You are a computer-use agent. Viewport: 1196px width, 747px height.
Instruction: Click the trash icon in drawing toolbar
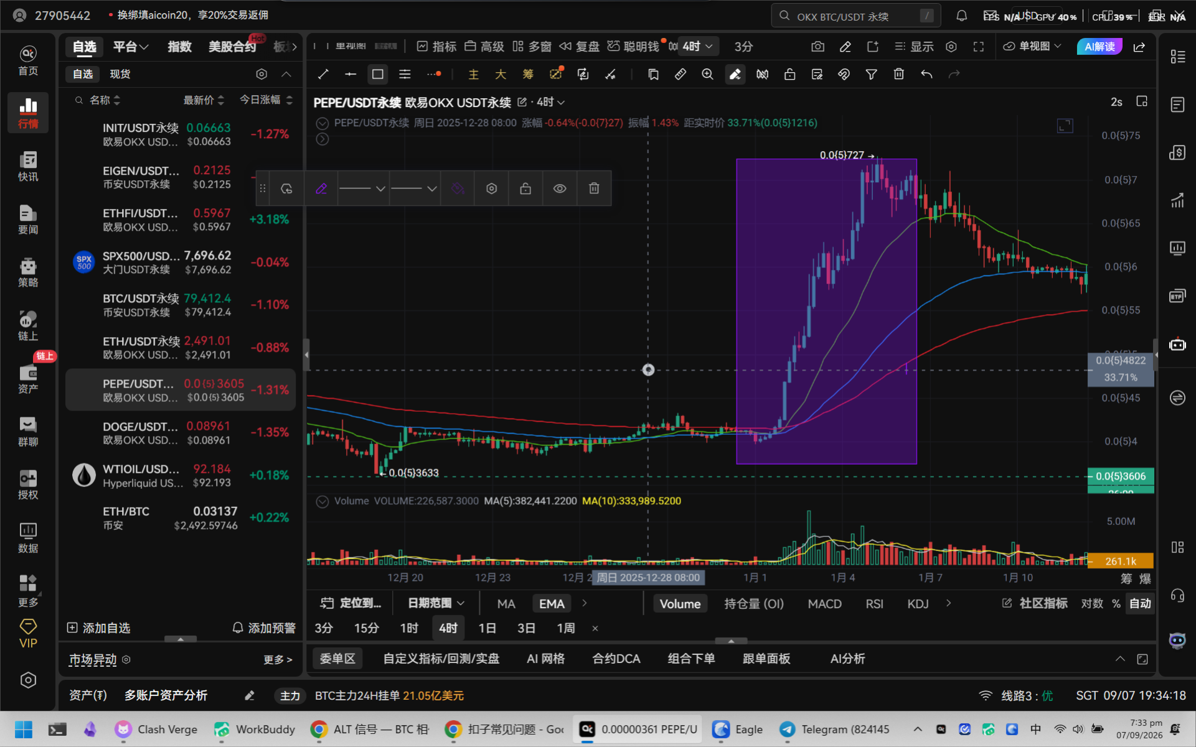pyautogui.click(x=898, y=75)
